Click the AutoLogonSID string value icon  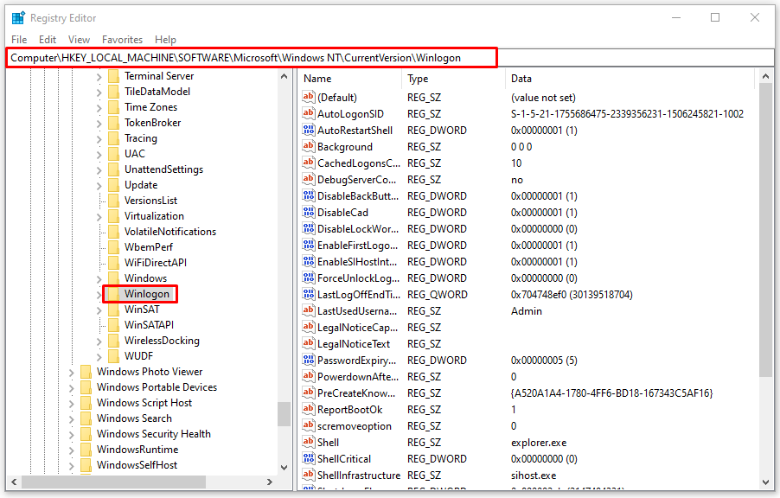(309, 113)
